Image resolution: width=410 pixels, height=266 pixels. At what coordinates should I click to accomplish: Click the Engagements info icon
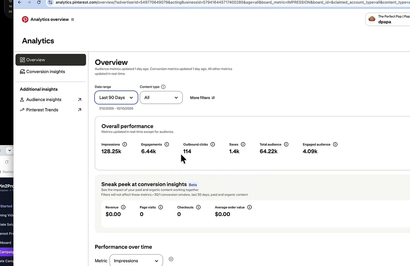[167, 144]
